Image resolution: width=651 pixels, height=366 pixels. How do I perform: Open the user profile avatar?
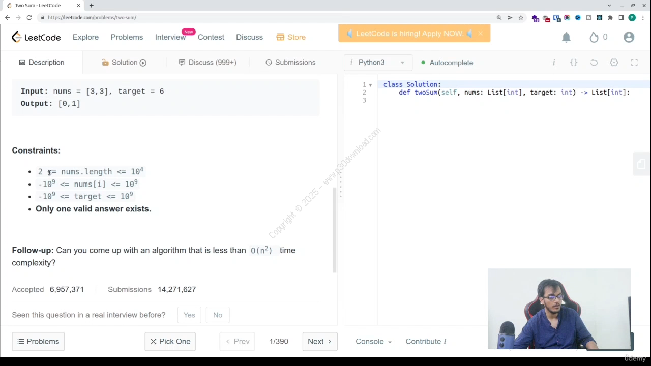629,37
